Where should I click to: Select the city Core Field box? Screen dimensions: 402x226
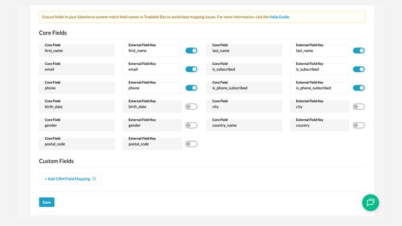tap(244, 107)
